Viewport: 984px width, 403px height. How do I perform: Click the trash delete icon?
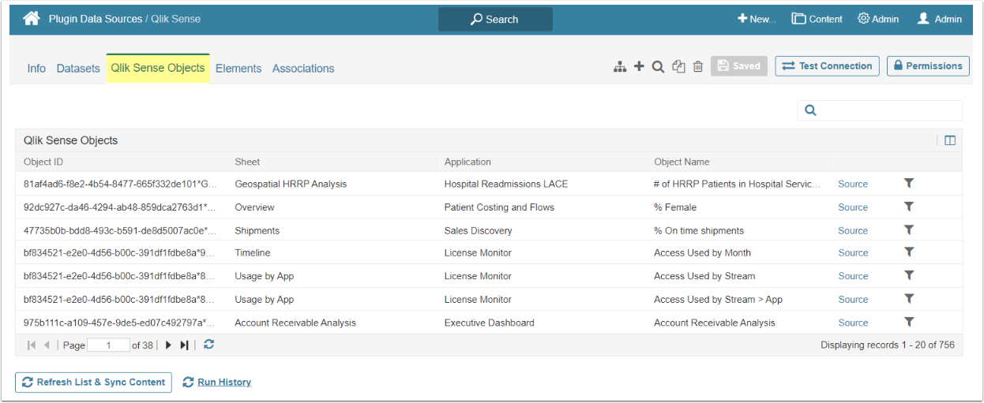point(698,67)
